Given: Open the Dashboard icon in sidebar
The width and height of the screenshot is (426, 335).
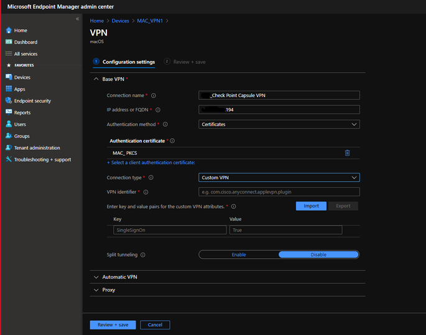Looking at the screenshot, I should click(9, 42).
